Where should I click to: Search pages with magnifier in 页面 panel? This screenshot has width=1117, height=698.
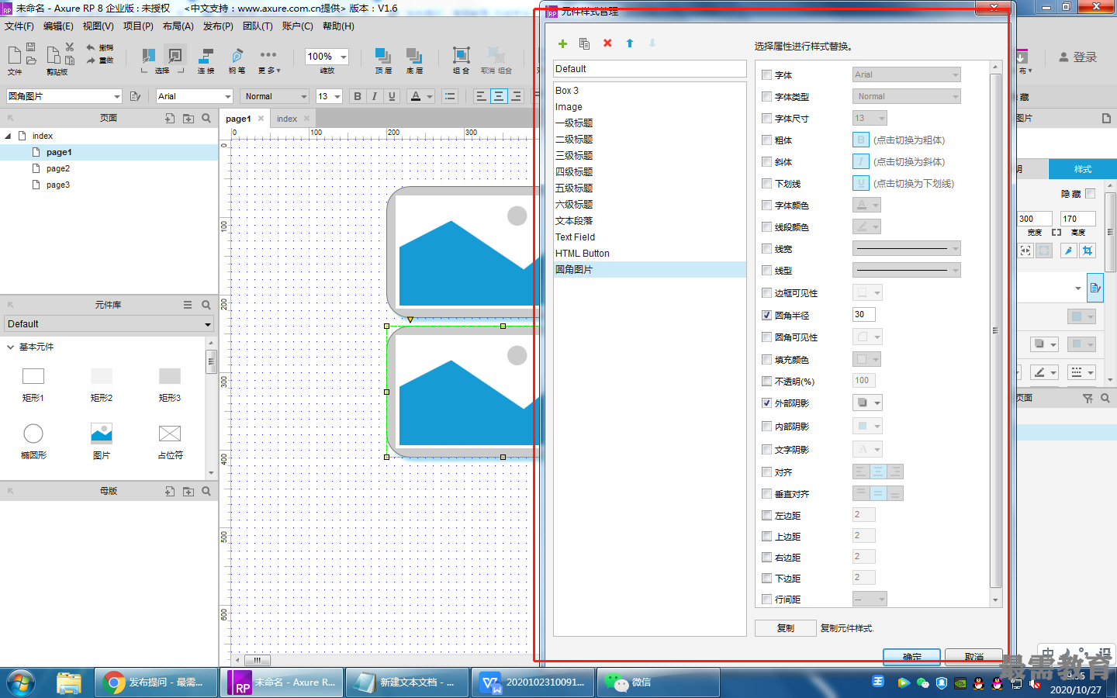point(206,118)
